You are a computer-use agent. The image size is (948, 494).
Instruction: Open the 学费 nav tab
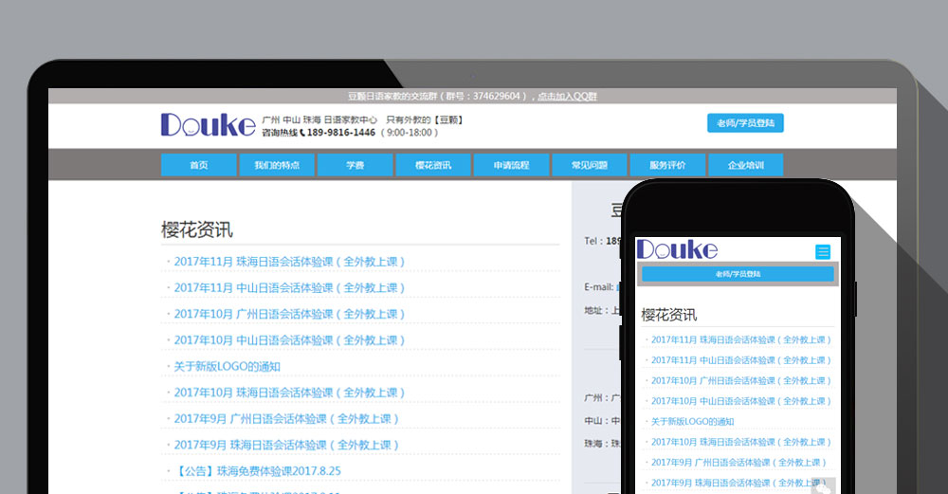coord(355,165)
